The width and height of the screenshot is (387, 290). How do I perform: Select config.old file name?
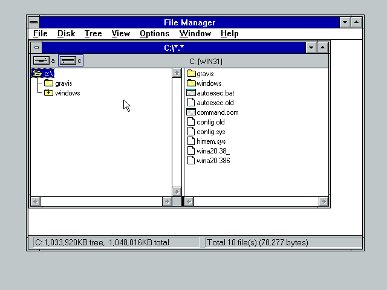pos(210,122)
